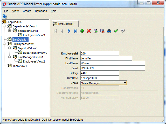This screenshot has width=166, height=124.
Task: Select DepartmentsView2 label in the tree
Action: pos(35,53)
